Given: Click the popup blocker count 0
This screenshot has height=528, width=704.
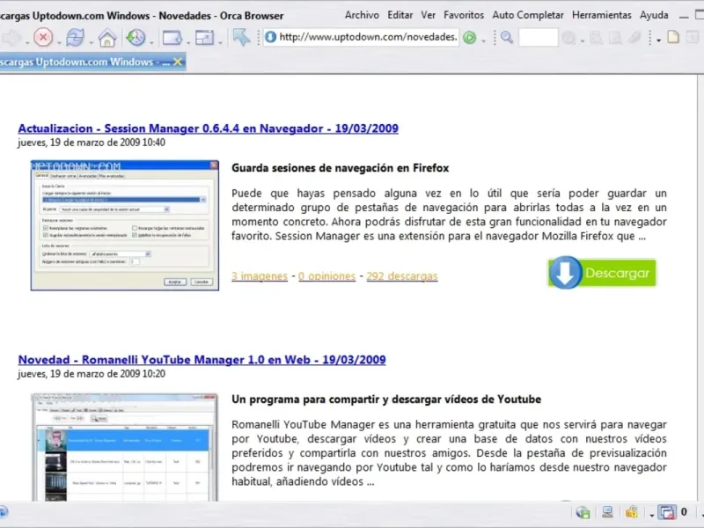Looking at the screenshot, I should coord(684,512).
